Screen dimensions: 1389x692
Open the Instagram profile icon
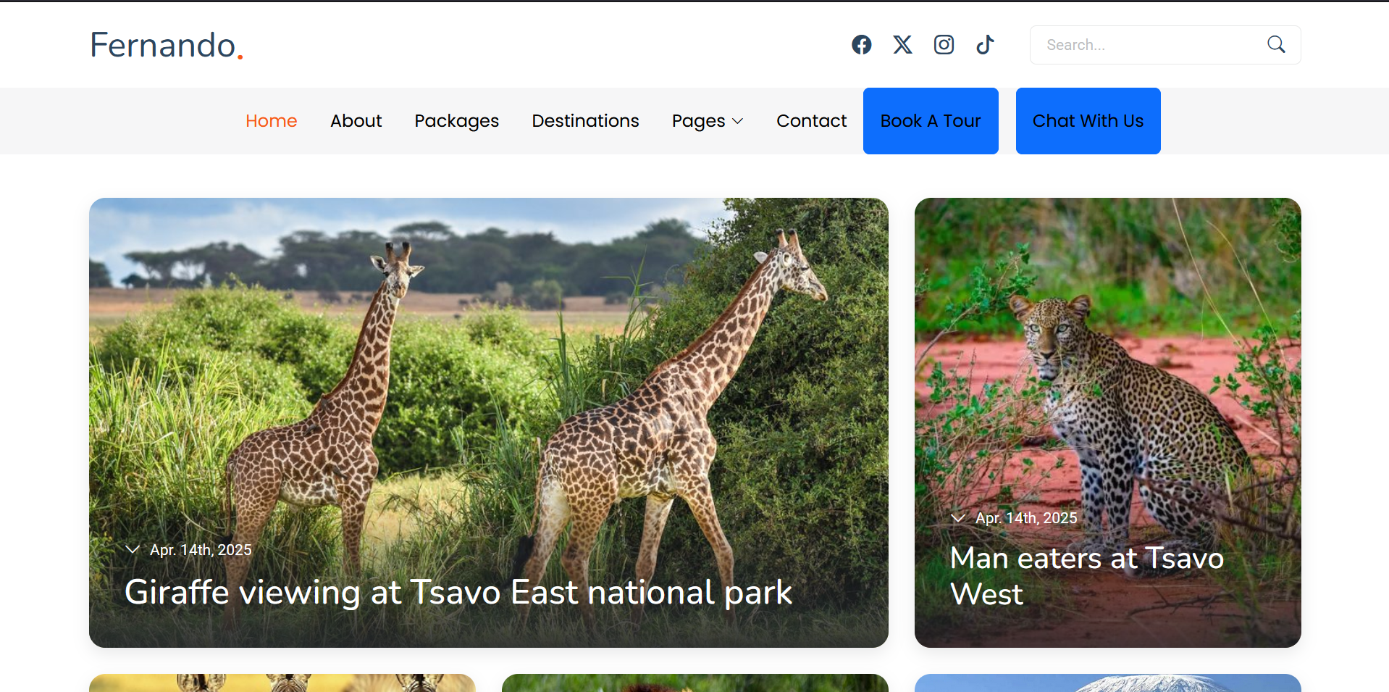(944, 45)
